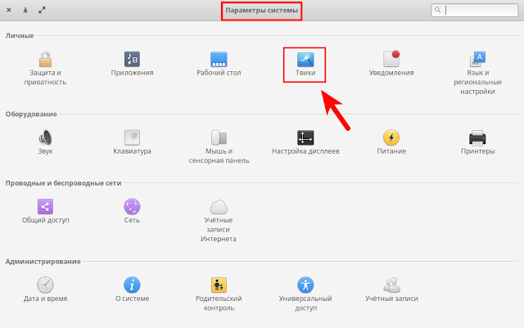Open Рабочий стол settings
The height and width of the screenshot is (328, 524).
[x=219, y=64]
